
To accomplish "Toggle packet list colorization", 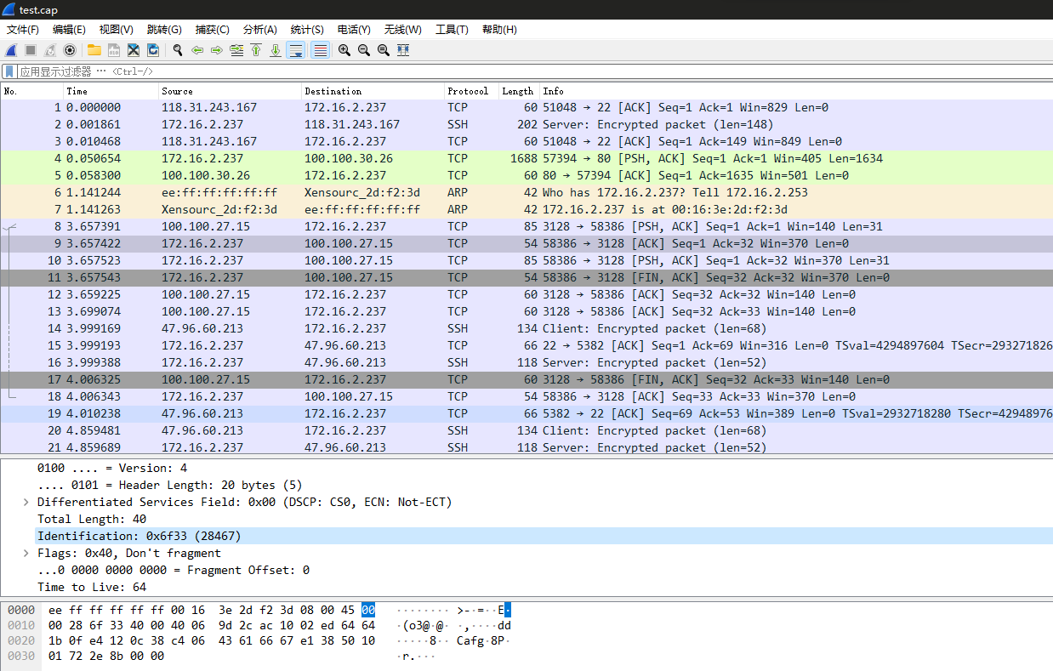I will (320, 50).
